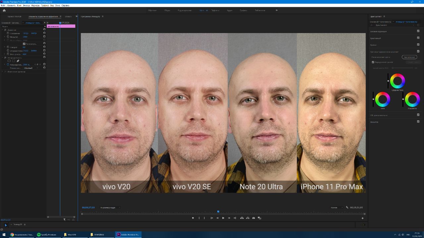Image resolution: width=424 pixels, height=238 pixels.
Task: Select the pen mask tool under Opacity
Action: pos(18,61)
